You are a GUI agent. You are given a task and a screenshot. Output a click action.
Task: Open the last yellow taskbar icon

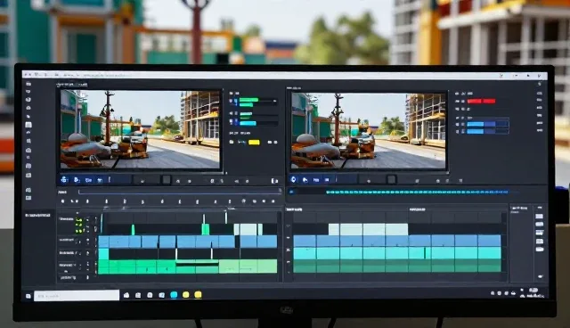(x=198, y=294)
